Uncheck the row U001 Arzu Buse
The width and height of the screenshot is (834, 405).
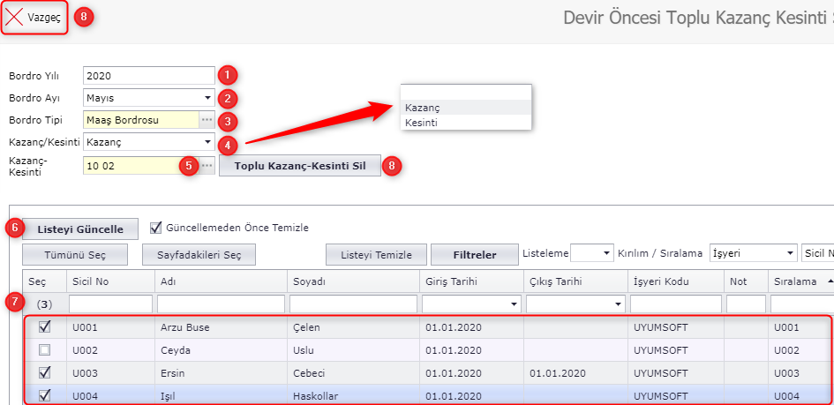point(44,326)
